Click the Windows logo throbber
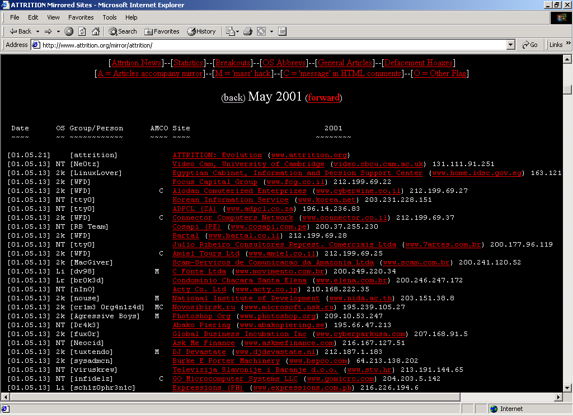Image resolution: width=573 pixels, height=416 pixels. tap(561, 17)
